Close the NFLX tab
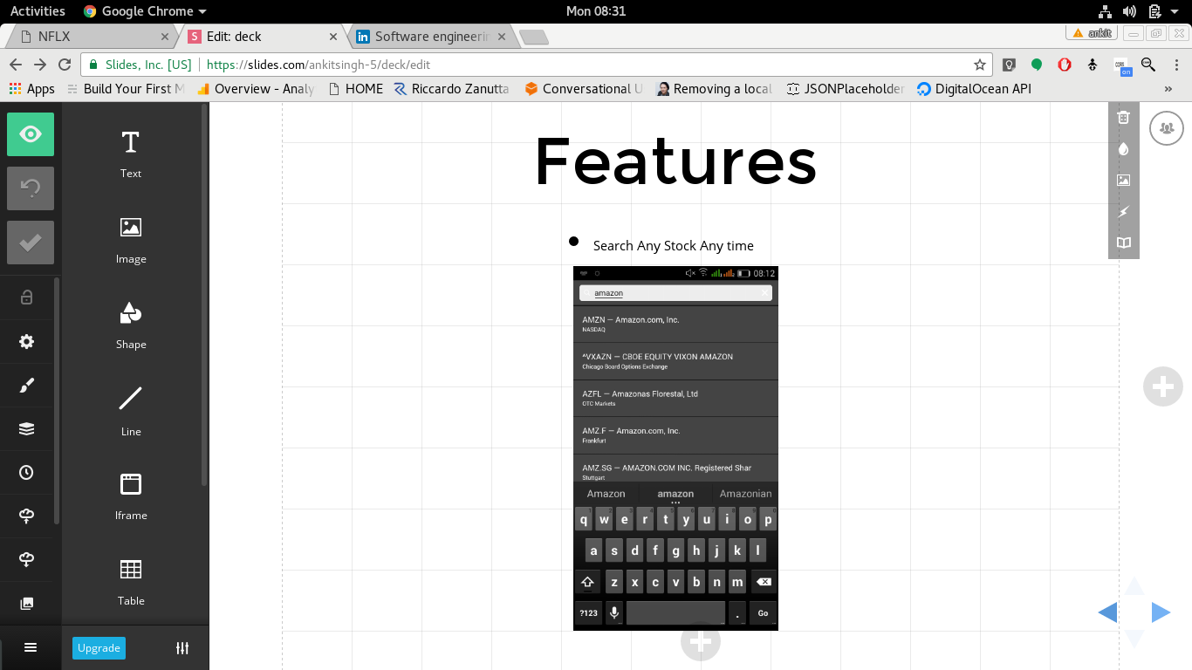Viewport: 1192px width, 670px height. pos(165,37)
